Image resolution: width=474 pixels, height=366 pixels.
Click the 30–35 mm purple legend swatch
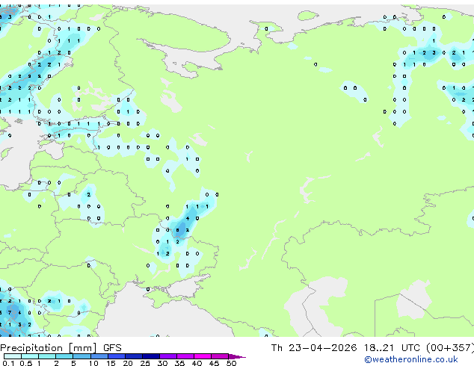coord(168,356)
